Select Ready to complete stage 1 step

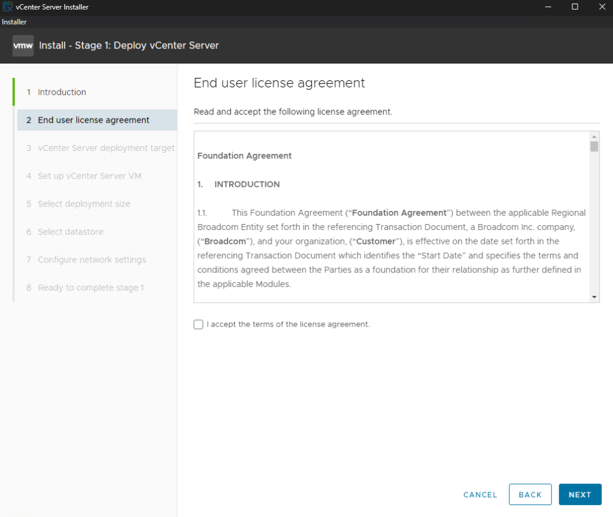(x=90, y=288)
